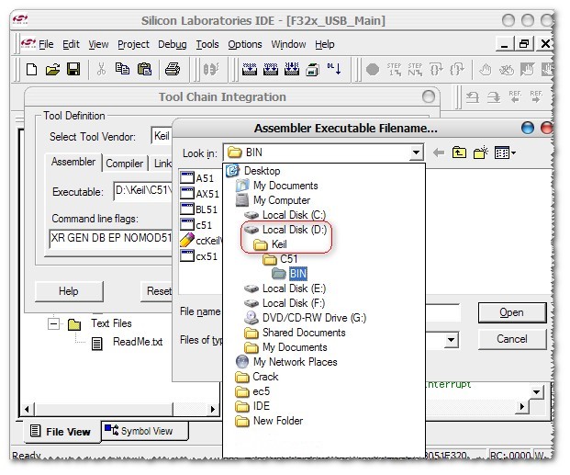Click the Print toolbar icon

click(x=173, y=69)
